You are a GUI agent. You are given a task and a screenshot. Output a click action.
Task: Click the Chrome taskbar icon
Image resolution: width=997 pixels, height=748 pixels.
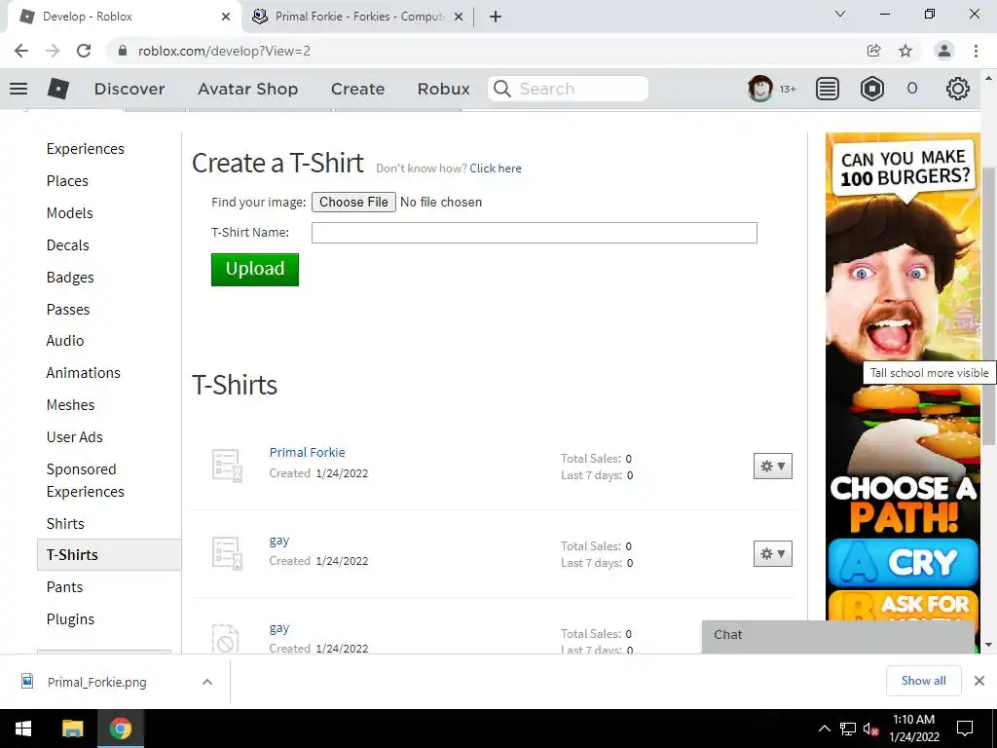click(x=120, y=729)
